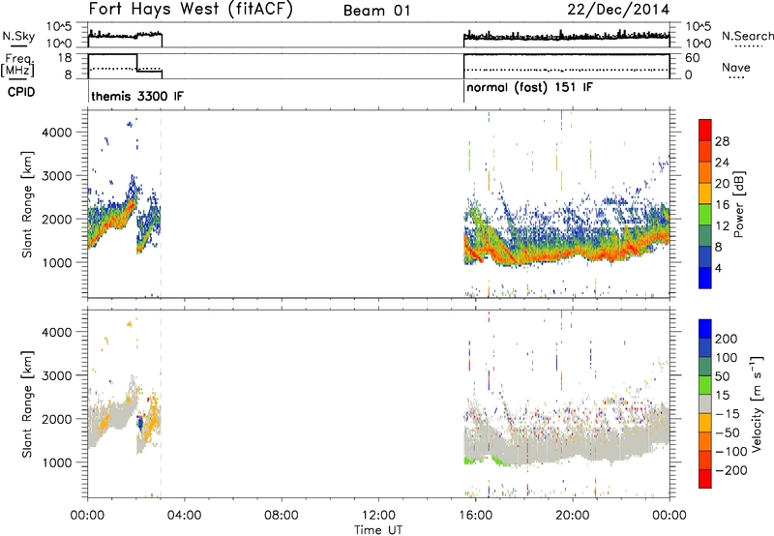Click the '200' tick on the velocity scale
Viewport: 774px width, 536px height.
tap(727, 339)
